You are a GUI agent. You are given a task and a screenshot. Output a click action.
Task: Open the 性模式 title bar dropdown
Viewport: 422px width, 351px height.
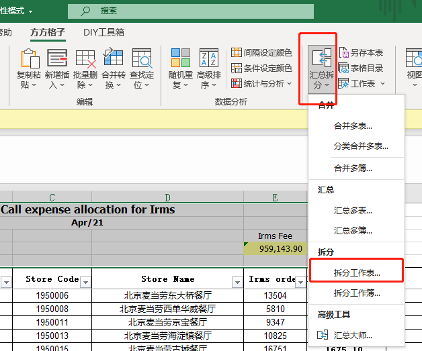(x=30, y=11)
